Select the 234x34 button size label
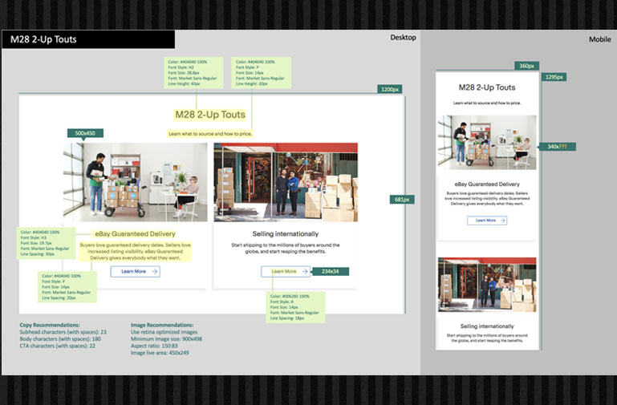 (330, 272)
